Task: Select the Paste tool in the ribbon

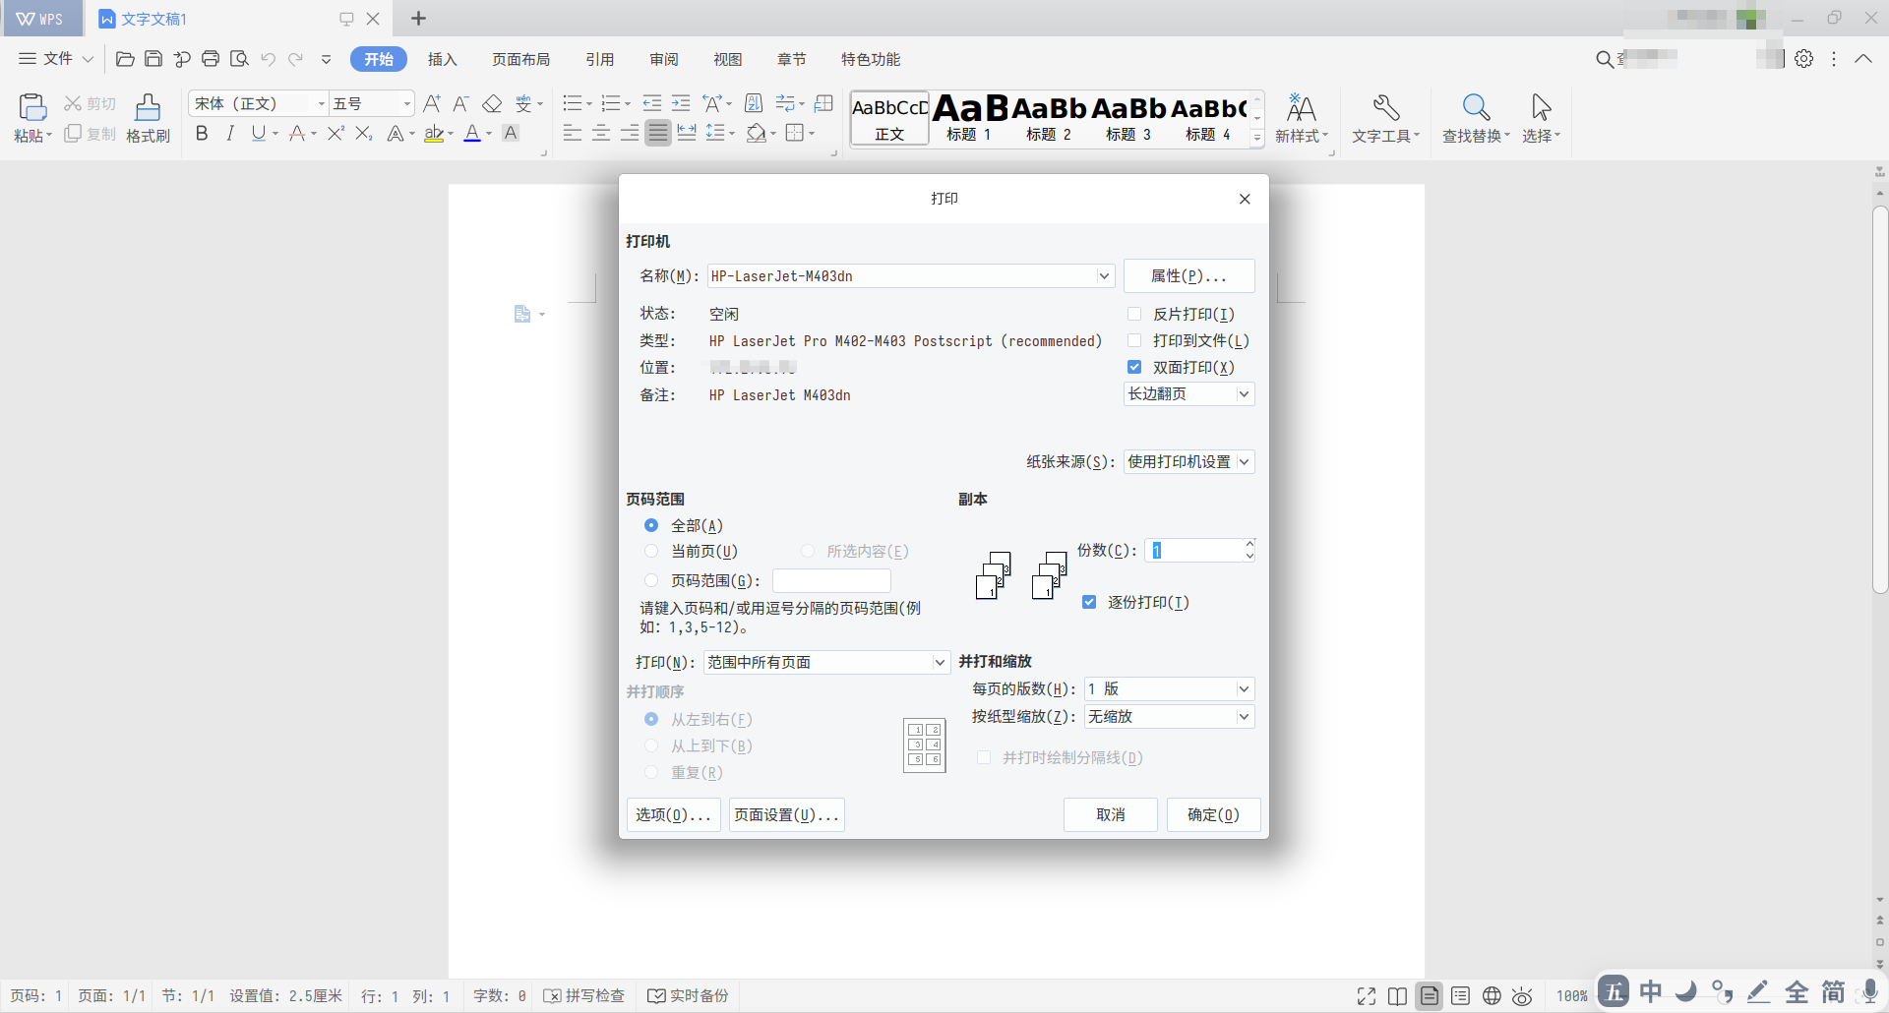Action: (31, 117)
